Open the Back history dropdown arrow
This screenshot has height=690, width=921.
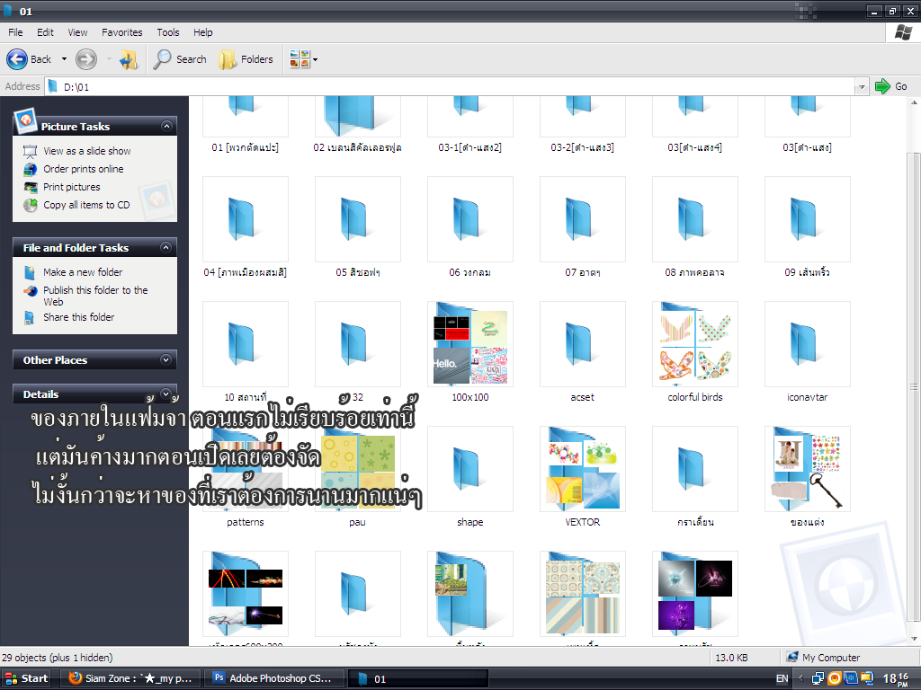[x=64, y=59]
